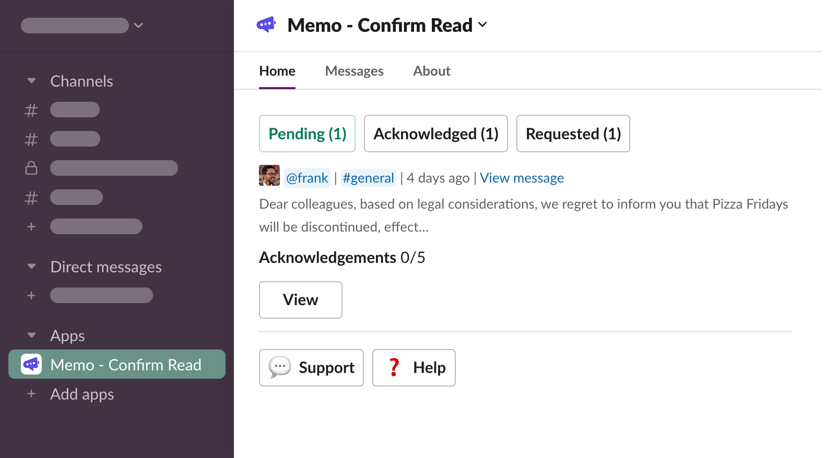Click the plus icon under the Channels list
Screen dimensions: 826x458
click(31, 226)
